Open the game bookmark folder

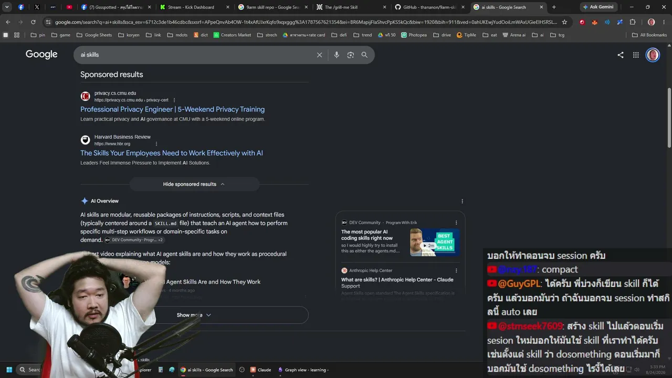(61, 35)
